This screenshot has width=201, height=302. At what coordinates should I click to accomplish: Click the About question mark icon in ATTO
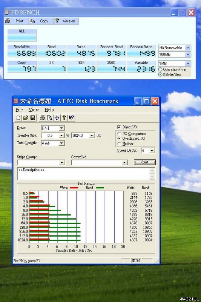click(x=64, y=118)
